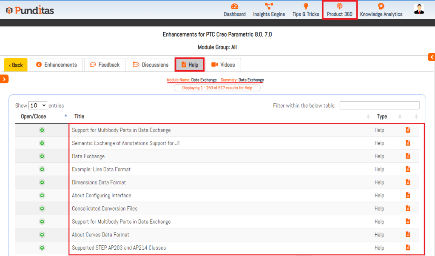Open the Example: Line Data Format title

[x=101, y=169]
